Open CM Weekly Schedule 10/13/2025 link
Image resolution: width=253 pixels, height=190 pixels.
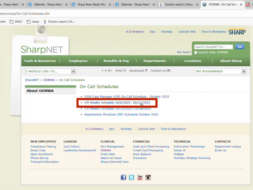pyautogui.click(x=118, y=109)
